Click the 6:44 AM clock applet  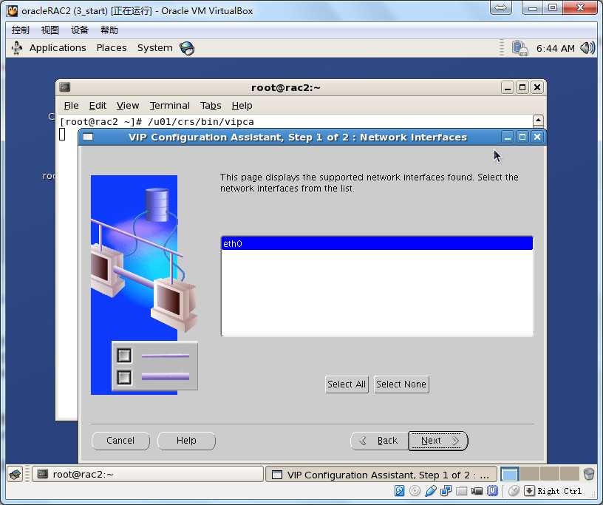pos(555,49)
